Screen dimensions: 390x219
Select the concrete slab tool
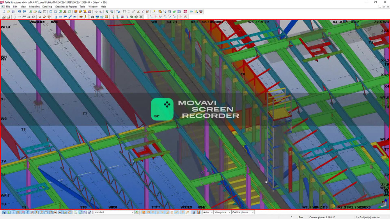(x=28, y=17)
